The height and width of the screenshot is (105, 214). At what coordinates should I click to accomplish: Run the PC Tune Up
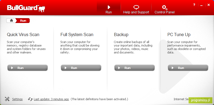pyautogui.click(x=188, y=68)
